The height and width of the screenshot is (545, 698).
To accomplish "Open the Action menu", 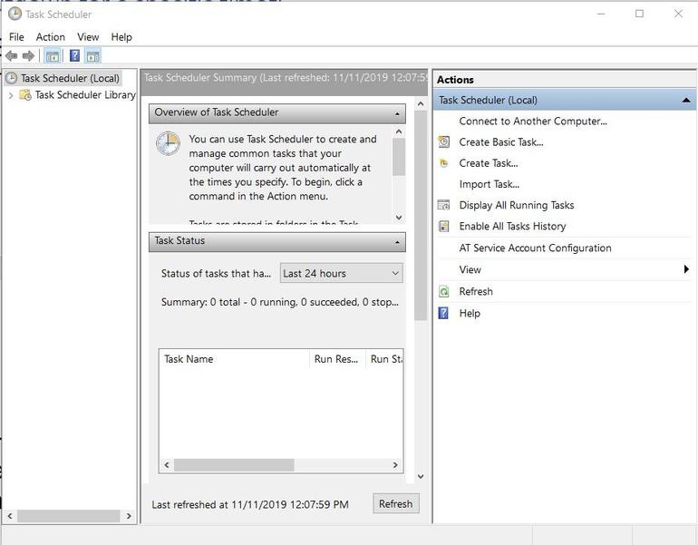I will (50, 37).
